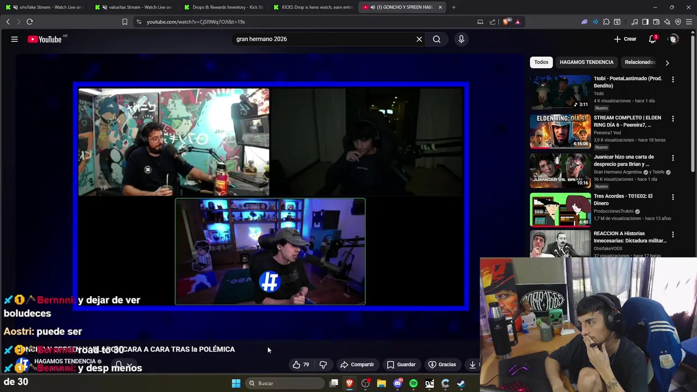Open Brave Wallet icon
The height and width of the screenshot is (392, 697).
tap(656, 22)
